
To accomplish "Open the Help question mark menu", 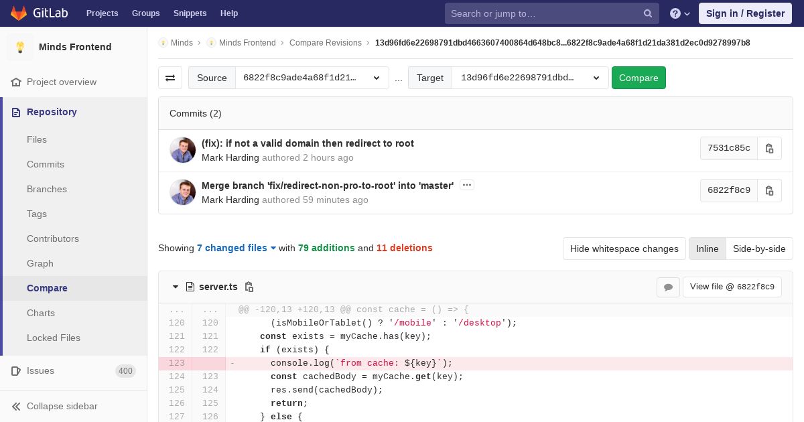I will pyautogui.click(x=679, y=13).
